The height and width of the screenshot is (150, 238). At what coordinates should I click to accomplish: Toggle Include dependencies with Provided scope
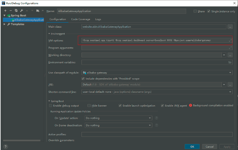pyautogui.click(x=83, y=79)
